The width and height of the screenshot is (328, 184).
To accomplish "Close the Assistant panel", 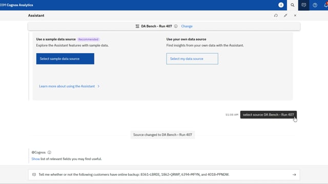I will [x=295, y=15].
